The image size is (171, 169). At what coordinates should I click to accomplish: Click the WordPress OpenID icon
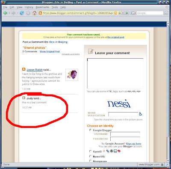click(112, 151)
